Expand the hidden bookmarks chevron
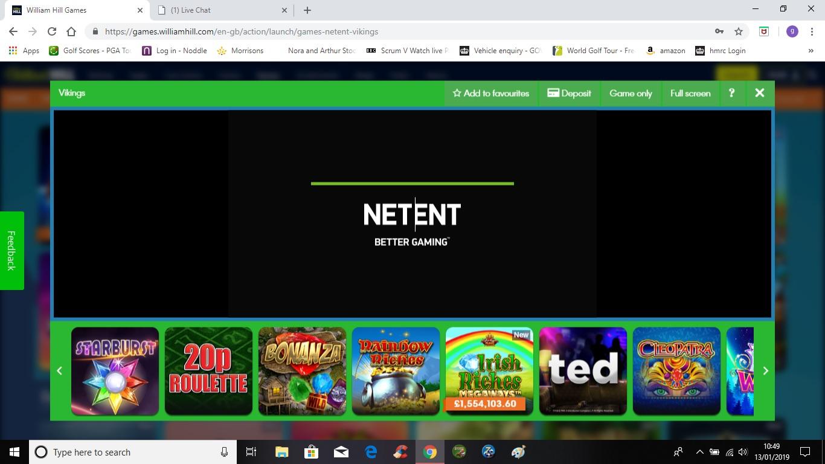Image resolution: width=825 pixels, height=464 pixels. point(811,51)
